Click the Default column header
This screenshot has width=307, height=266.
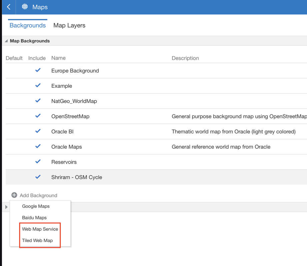tap(14, 58)
